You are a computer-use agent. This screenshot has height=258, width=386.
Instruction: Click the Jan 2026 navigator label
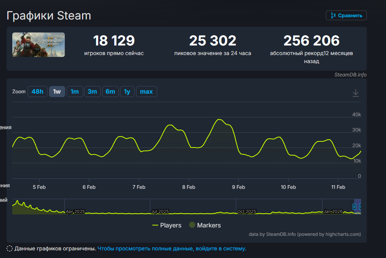[333, 211]
